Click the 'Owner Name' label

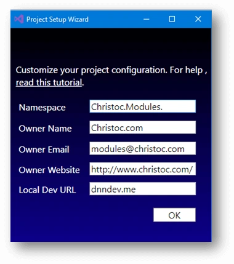[45, 129]
